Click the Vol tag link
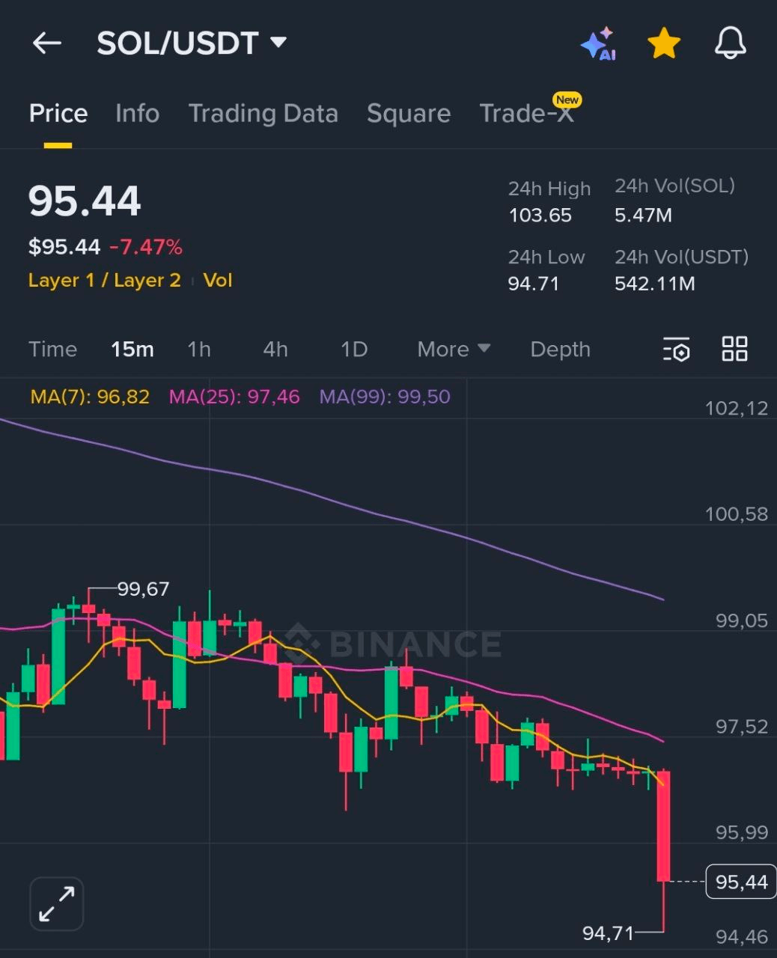Viewport: 777px width, 958px height. click(x=218, y=280)
